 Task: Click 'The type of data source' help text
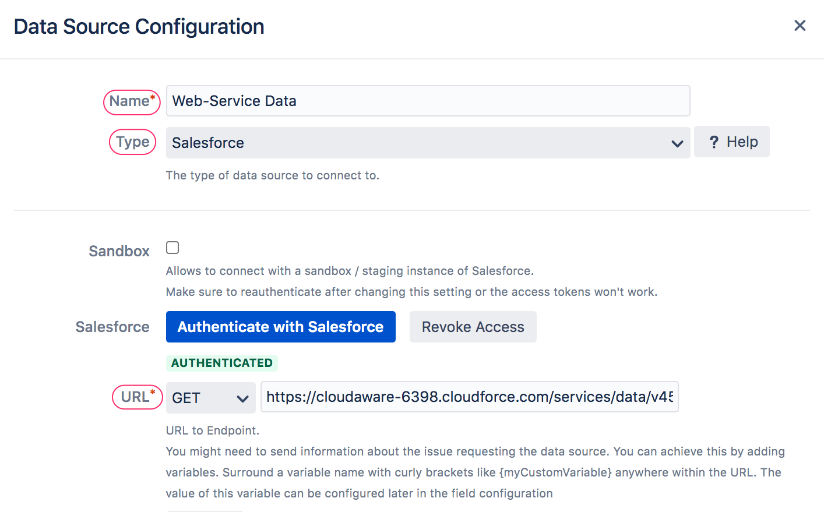coord(272,175)
